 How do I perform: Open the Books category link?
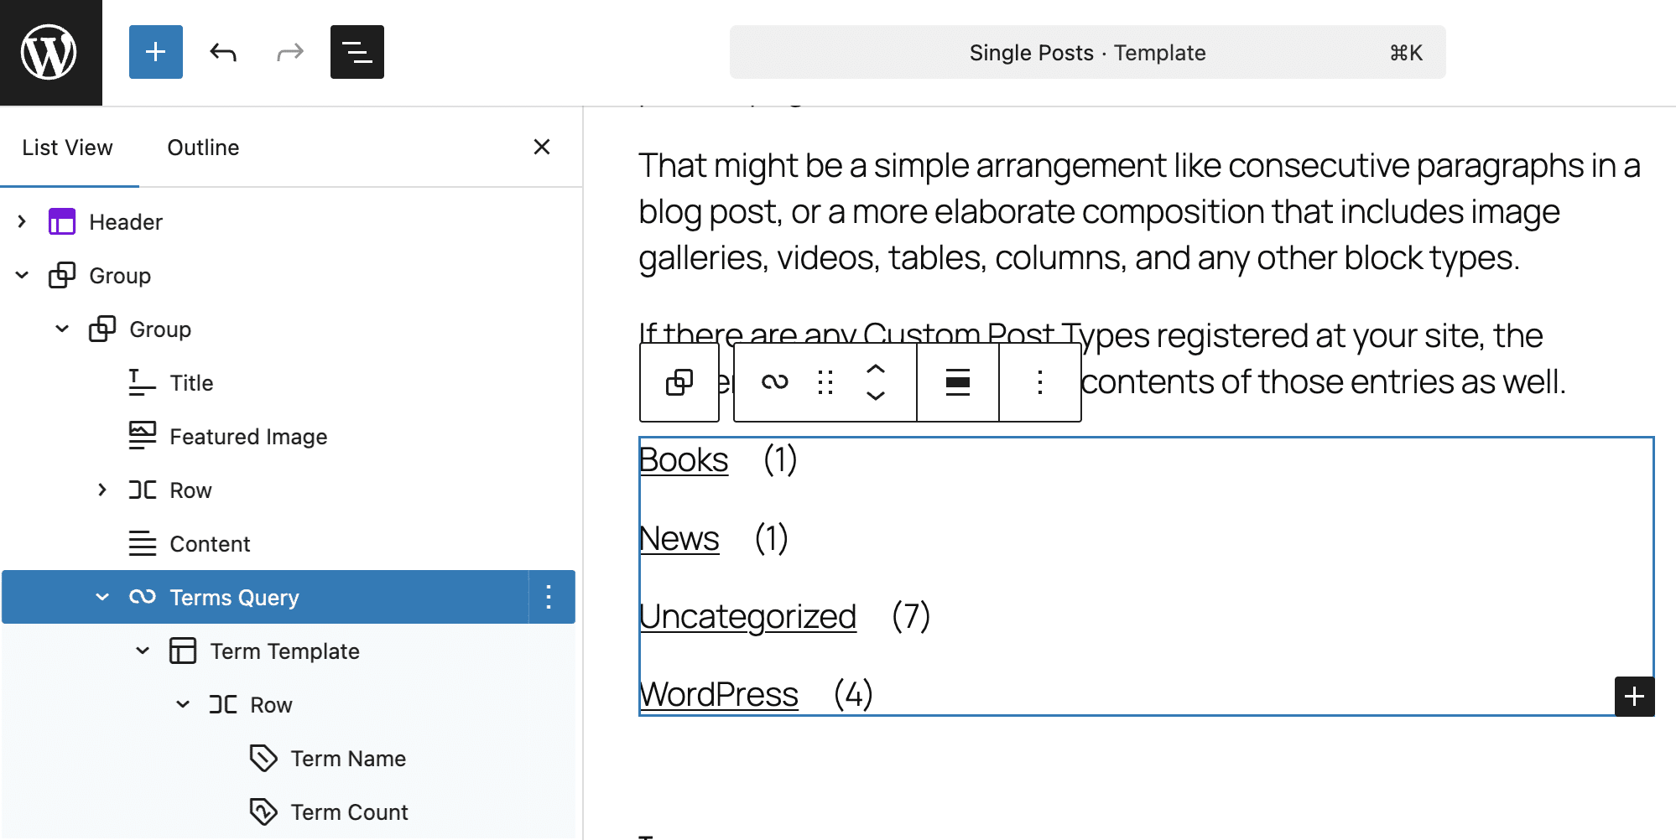(x=682, y=459)
